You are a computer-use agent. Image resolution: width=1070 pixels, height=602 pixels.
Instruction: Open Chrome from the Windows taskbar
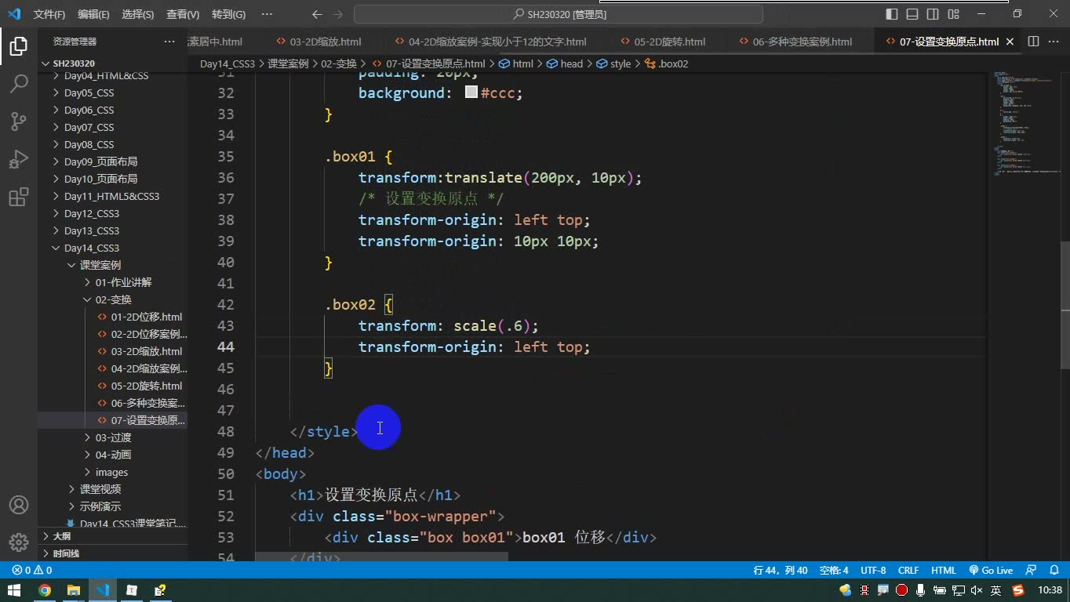click(x=45, y=590)
